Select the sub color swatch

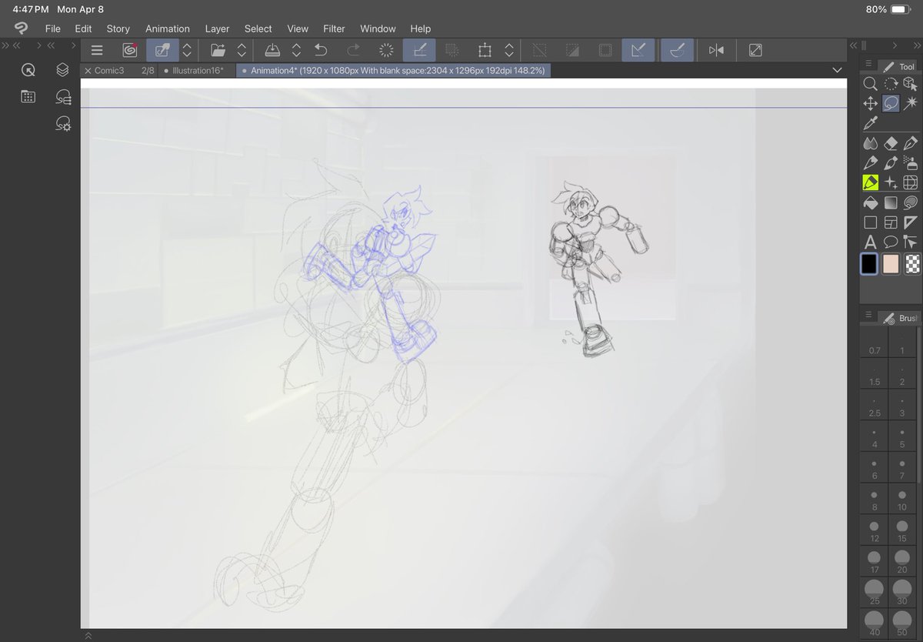pos(891,264)
